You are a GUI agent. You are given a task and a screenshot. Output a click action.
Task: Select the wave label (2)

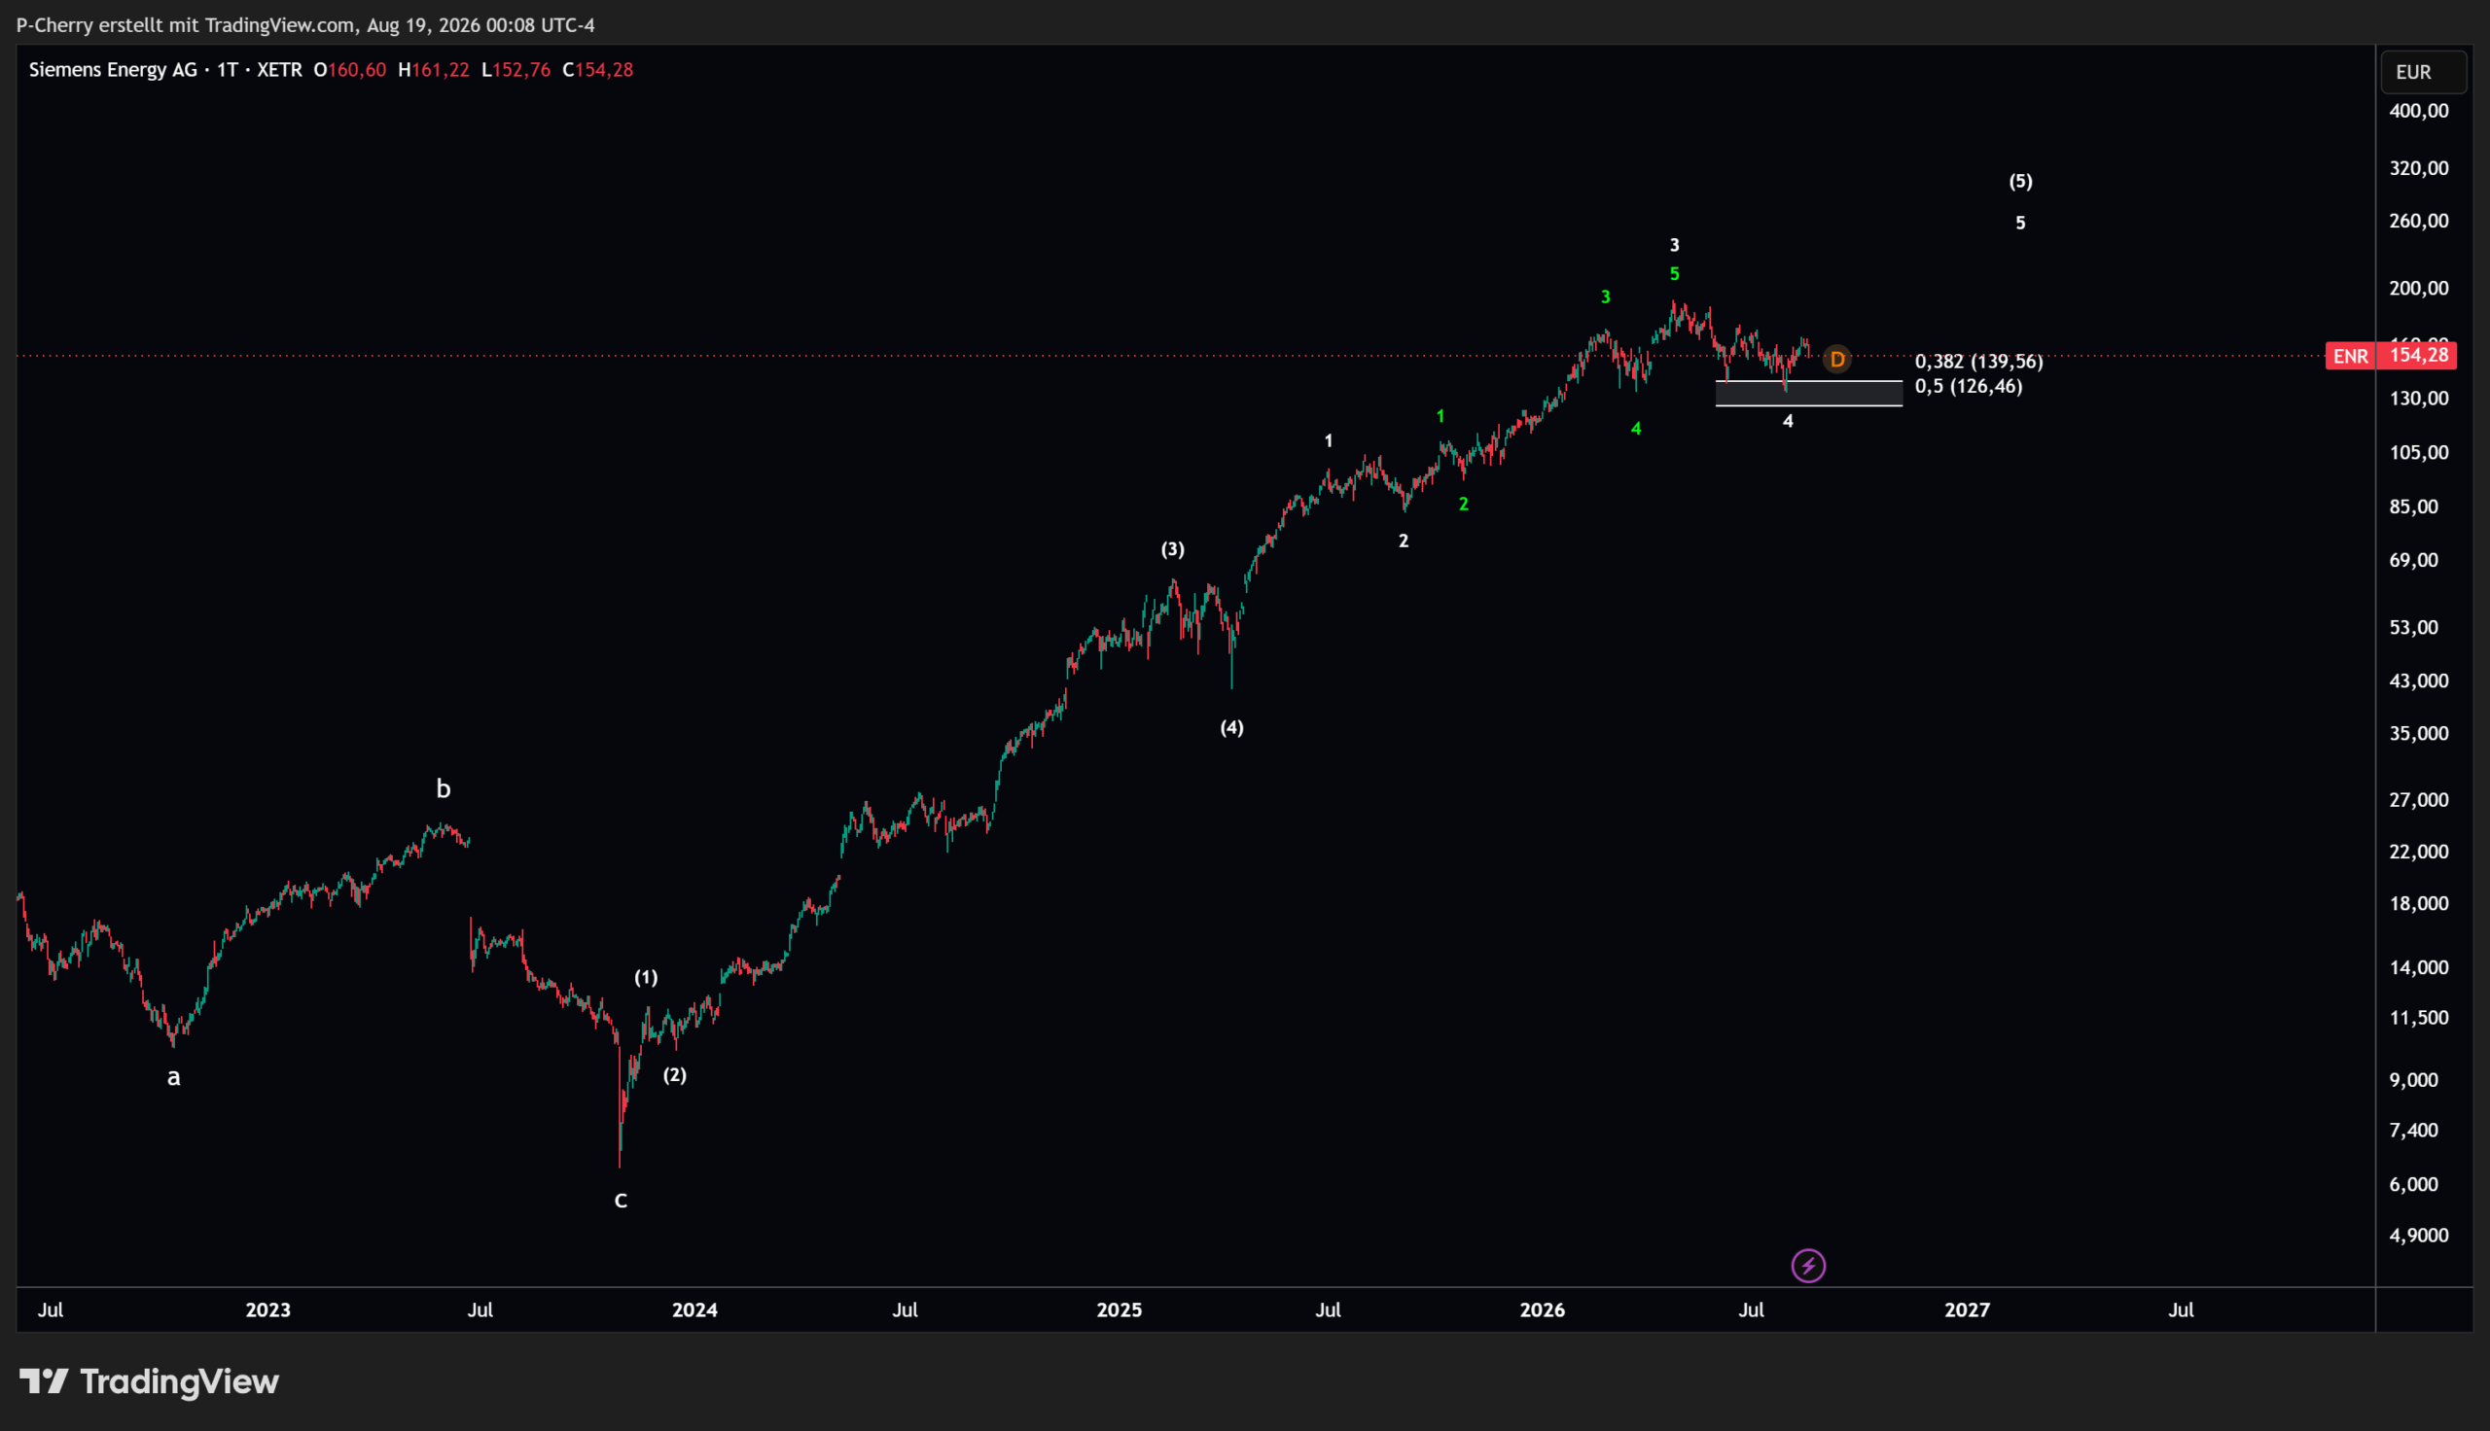click(674, 1074)
